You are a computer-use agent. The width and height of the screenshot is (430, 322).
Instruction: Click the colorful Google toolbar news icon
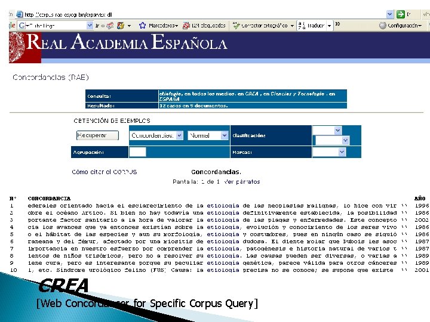pos(121,26)
